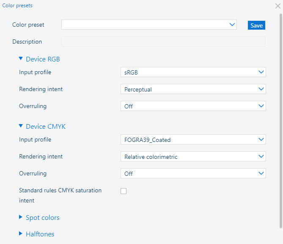Click the vertical scrollbar on the right
This screenshot has width=283, height=244.
tap(280, 119)
